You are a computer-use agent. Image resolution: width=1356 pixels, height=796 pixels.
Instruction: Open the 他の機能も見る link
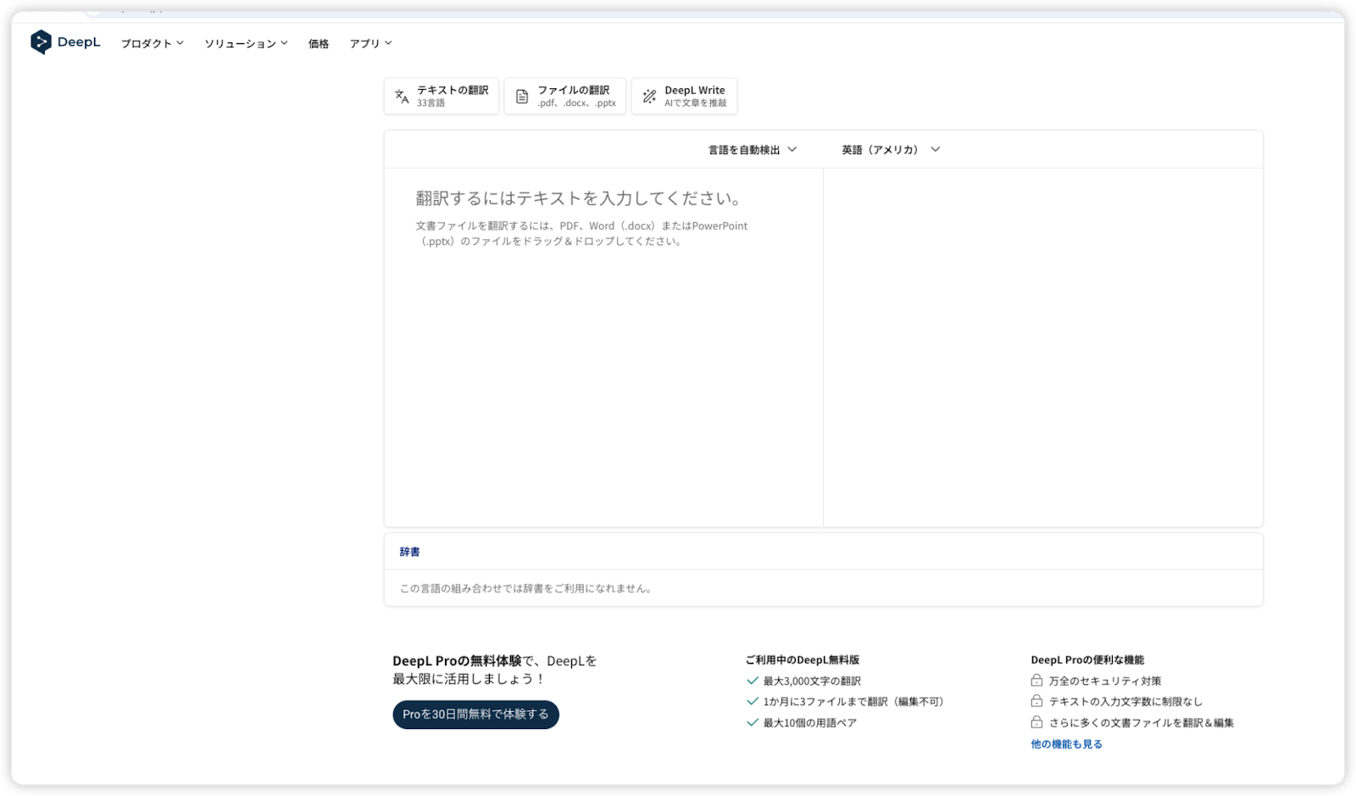[x=1066, y=744]
